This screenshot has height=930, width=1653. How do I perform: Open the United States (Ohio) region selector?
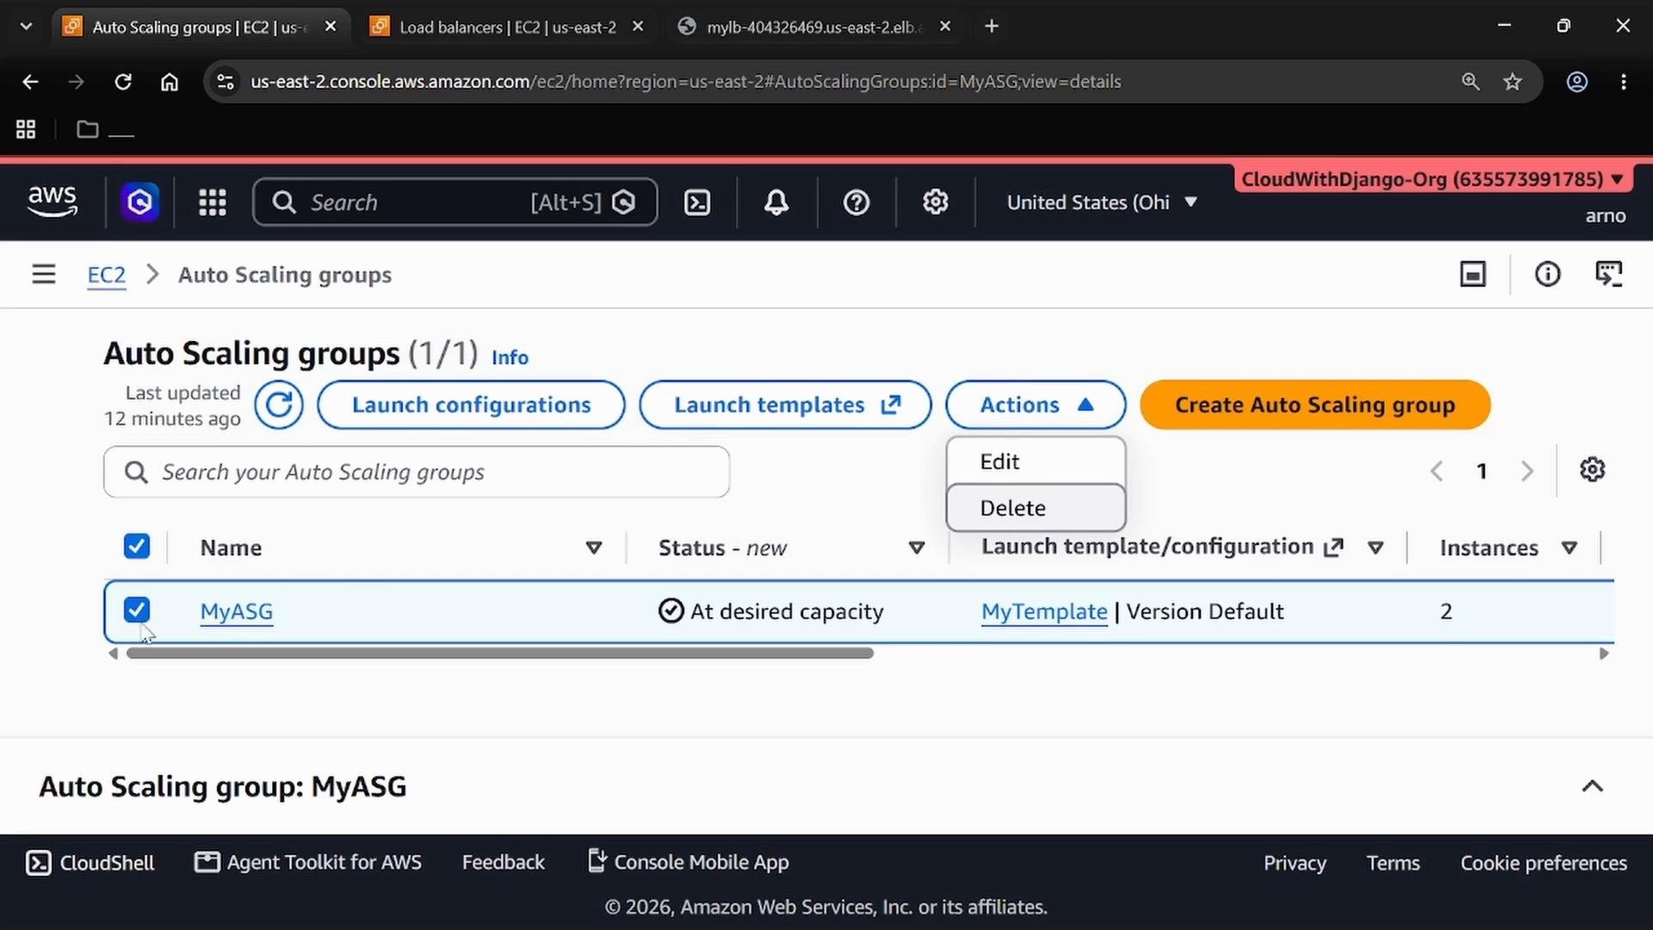click(x=1102, y=202)
